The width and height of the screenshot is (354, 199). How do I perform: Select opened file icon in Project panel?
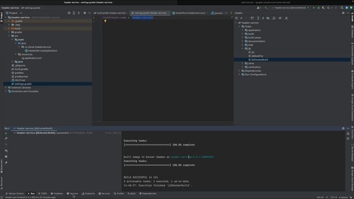coord(69,13)
